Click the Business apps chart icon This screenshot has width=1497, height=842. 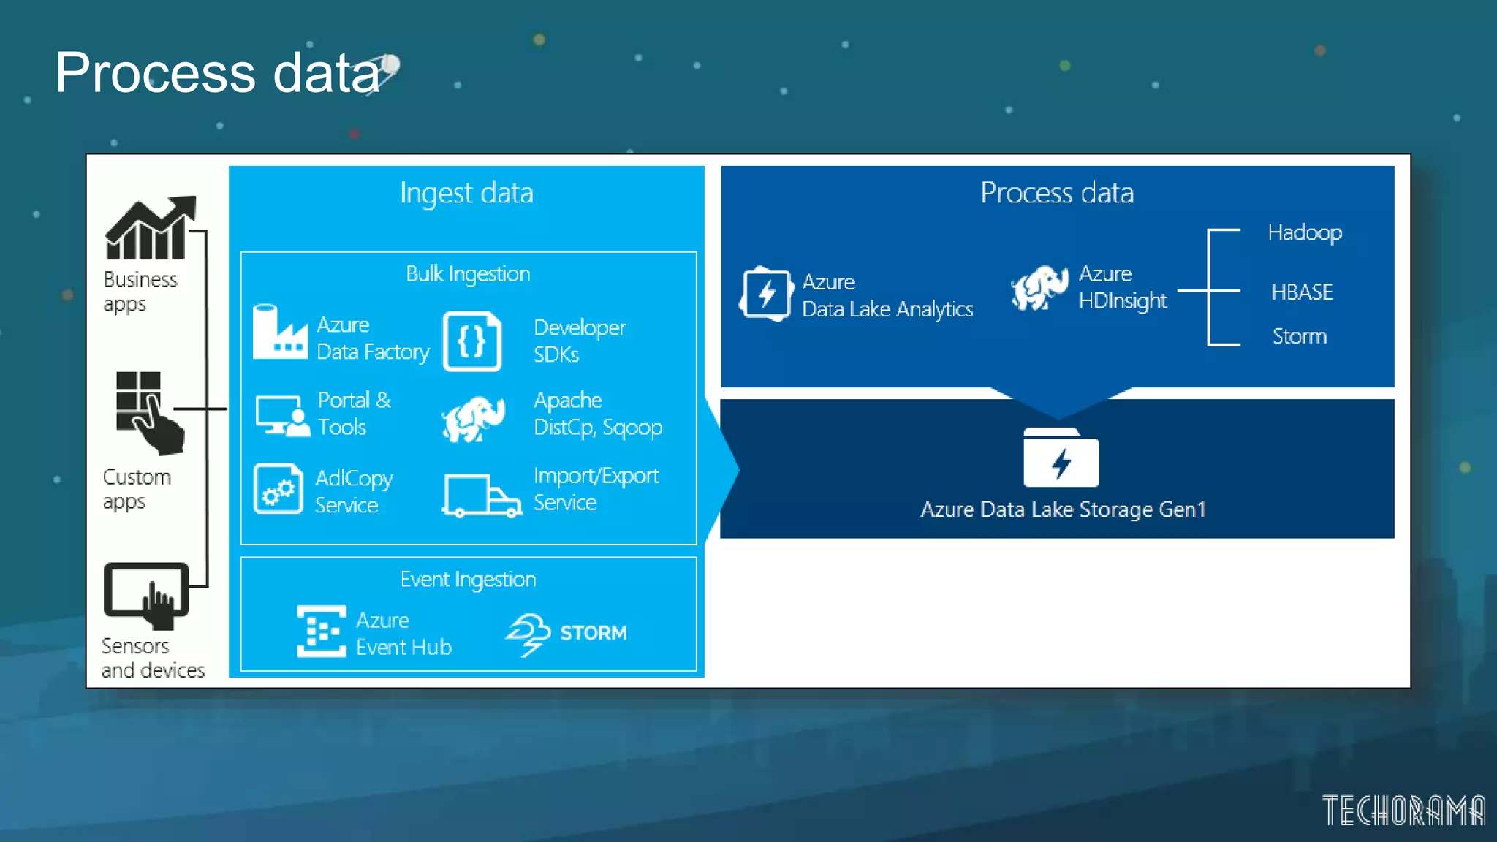click(x=151, y=228)
